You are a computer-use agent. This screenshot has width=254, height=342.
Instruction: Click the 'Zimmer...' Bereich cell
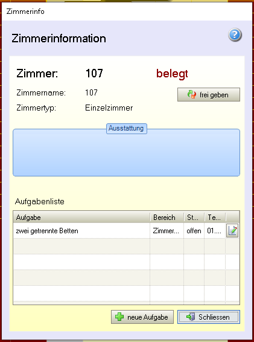click(x=166, y=231)
